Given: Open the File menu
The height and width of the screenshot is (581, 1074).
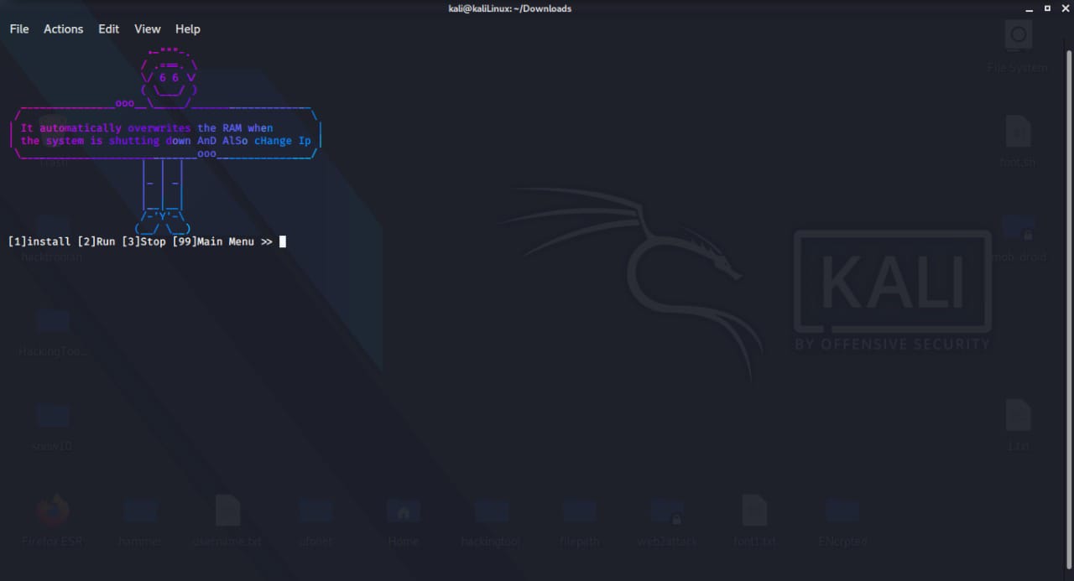Looking at the screenshot, I should point(19,29).
